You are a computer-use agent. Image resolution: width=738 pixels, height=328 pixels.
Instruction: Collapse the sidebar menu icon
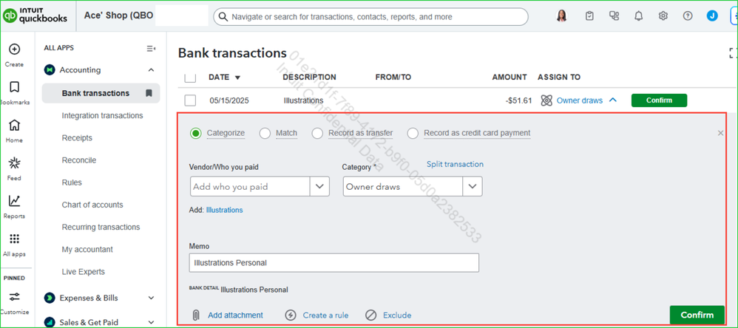(151, 48)
